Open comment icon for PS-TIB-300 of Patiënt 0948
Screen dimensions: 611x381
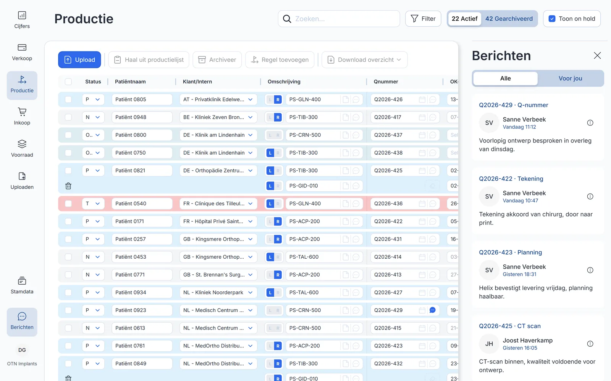[x=356, y=117]
